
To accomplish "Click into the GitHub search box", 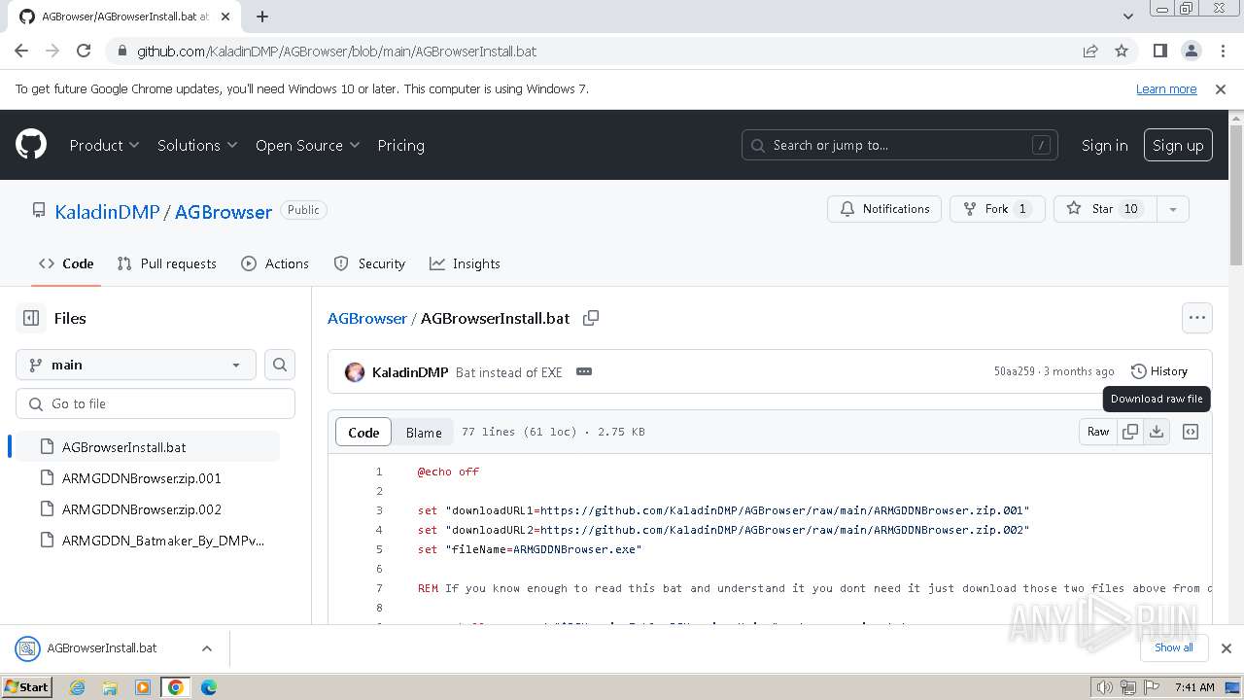I will [900, 145].
